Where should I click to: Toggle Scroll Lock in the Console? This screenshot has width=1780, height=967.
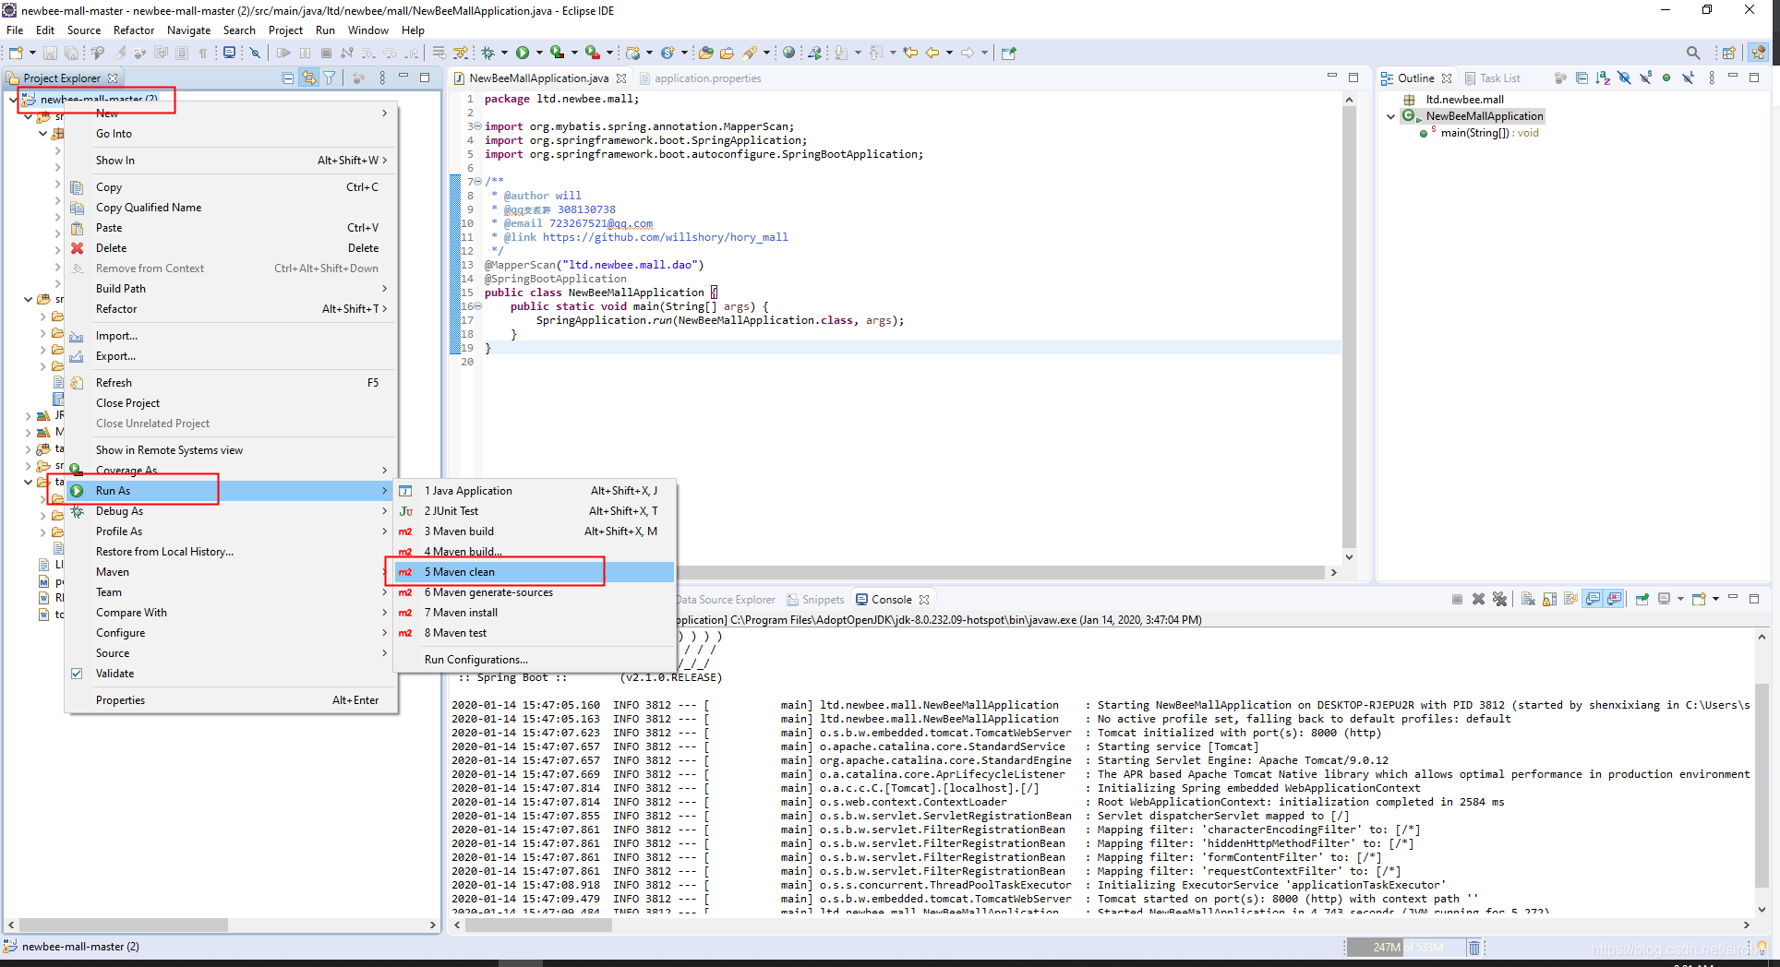[x=1549, y=599]
